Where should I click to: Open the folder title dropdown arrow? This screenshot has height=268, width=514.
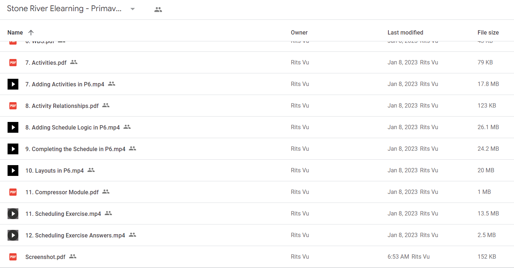132,9
